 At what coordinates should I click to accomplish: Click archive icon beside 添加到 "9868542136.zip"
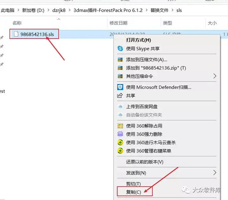(120, 68)
